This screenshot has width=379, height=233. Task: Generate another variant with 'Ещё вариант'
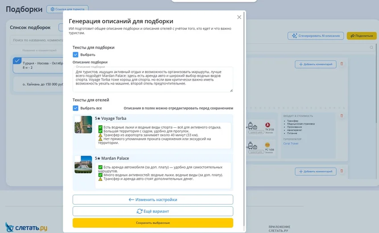point(153,211)
